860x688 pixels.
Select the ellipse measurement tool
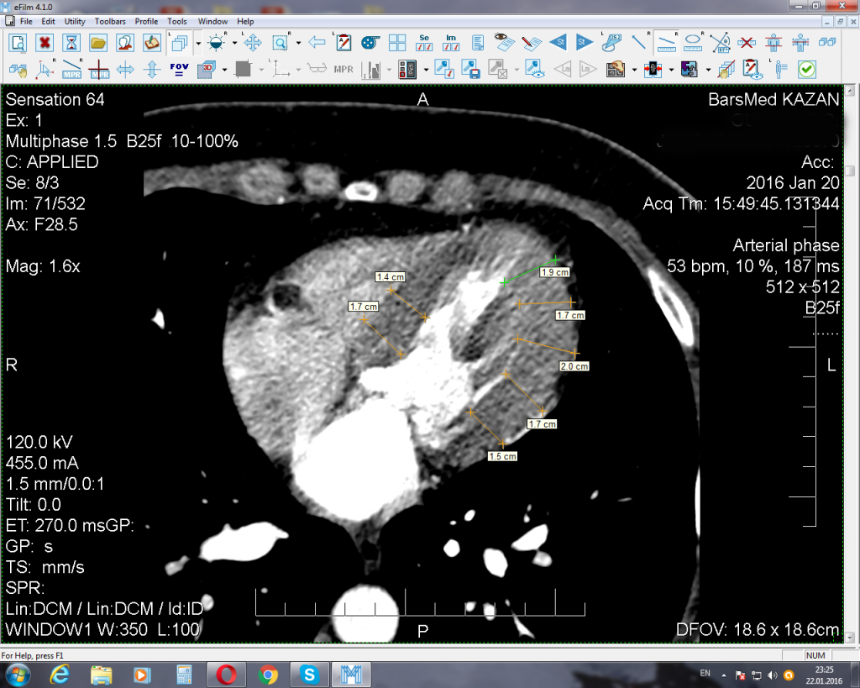coord(693,43)
